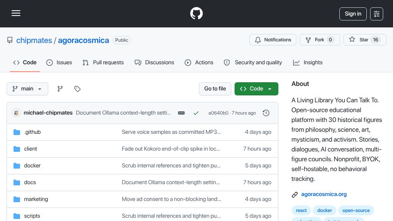The height and width of the screenshot is (221, 393).
Task: Open the Pull requests tab
Action: [103, 62]
